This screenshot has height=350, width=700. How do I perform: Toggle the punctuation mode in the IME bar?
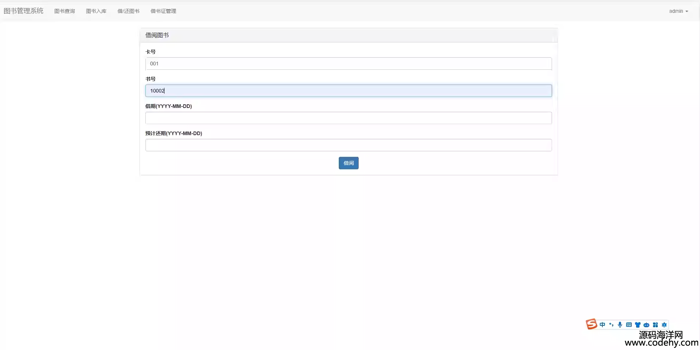point(611,325)
